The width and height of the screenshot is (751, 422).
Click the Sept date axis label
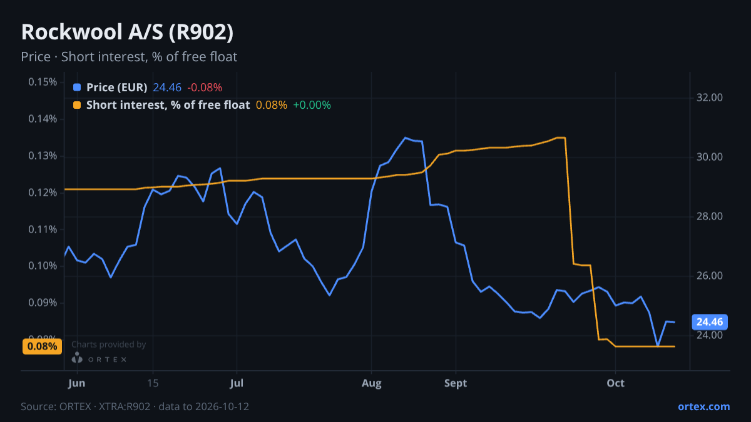point(456,383)
